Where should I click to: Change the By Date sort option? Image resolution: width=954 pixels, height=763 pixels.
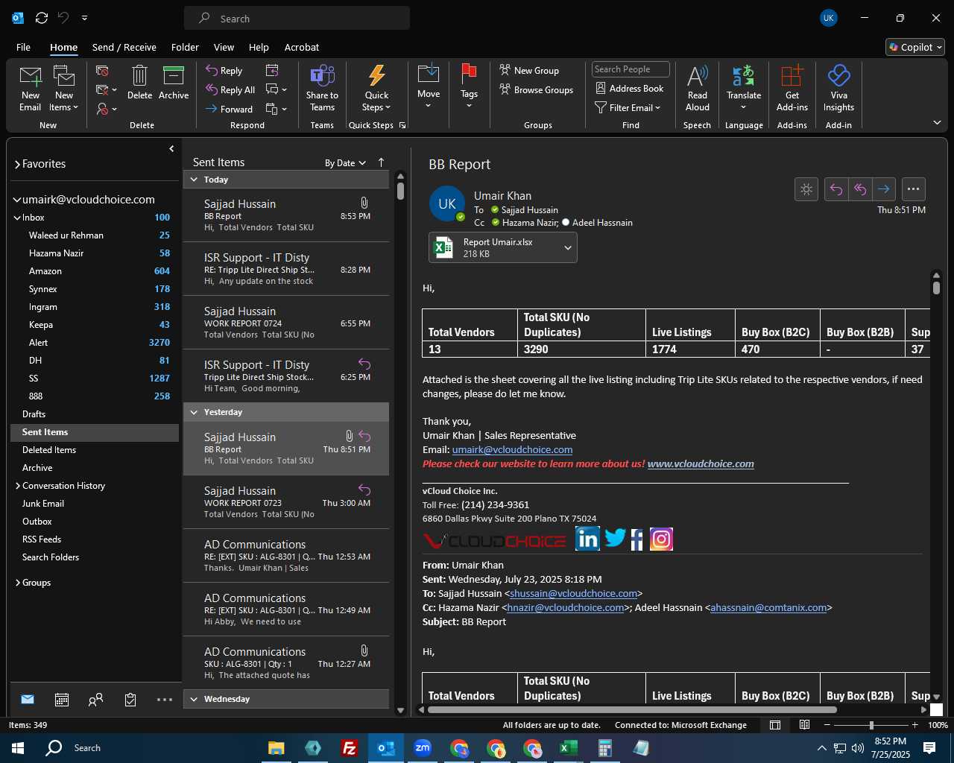pyautogui.click(x=345, y=163)
